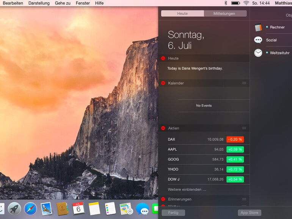Toggle the AAPL +0,59 % change badge
This screenshot has width=292, height=219.
(235, 149)
